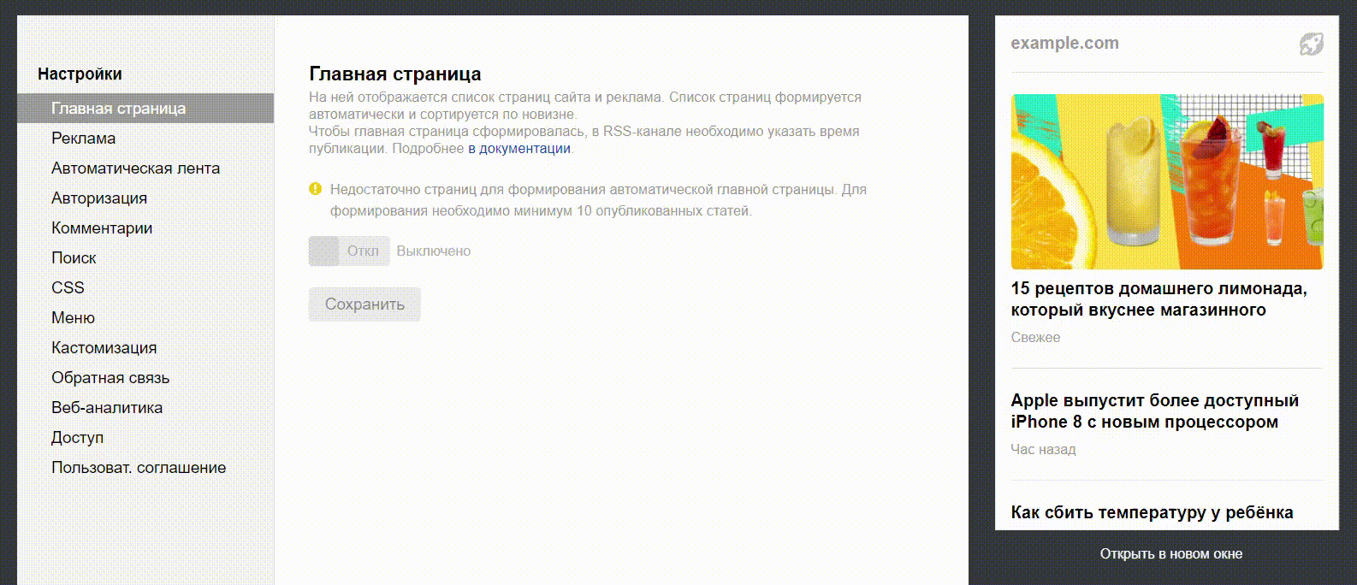Open the Доступ settings section
This screenshot has width=1357, height=585.
[x=77, y=438]
